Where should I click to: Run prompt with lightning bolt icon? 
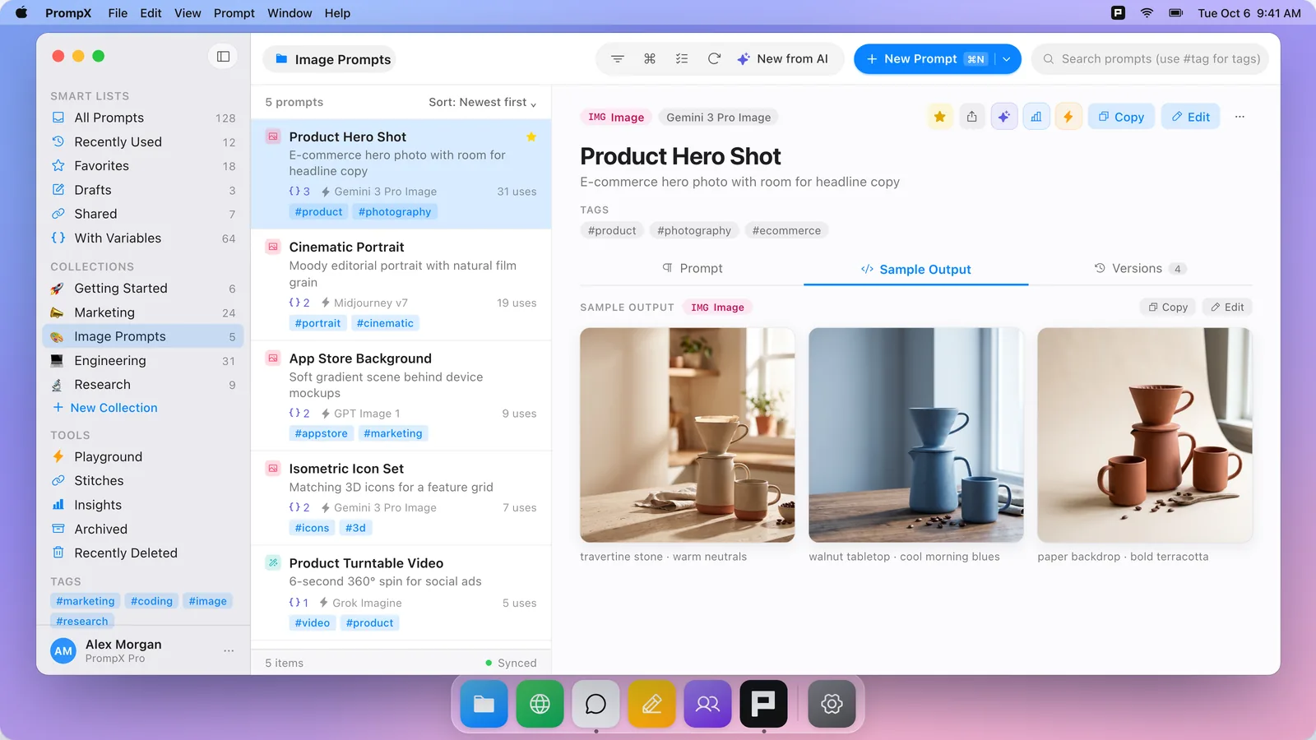click(x=1068, y=117)
